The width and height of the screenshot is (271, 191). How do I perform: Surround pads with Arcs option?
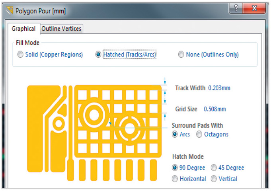175,134
